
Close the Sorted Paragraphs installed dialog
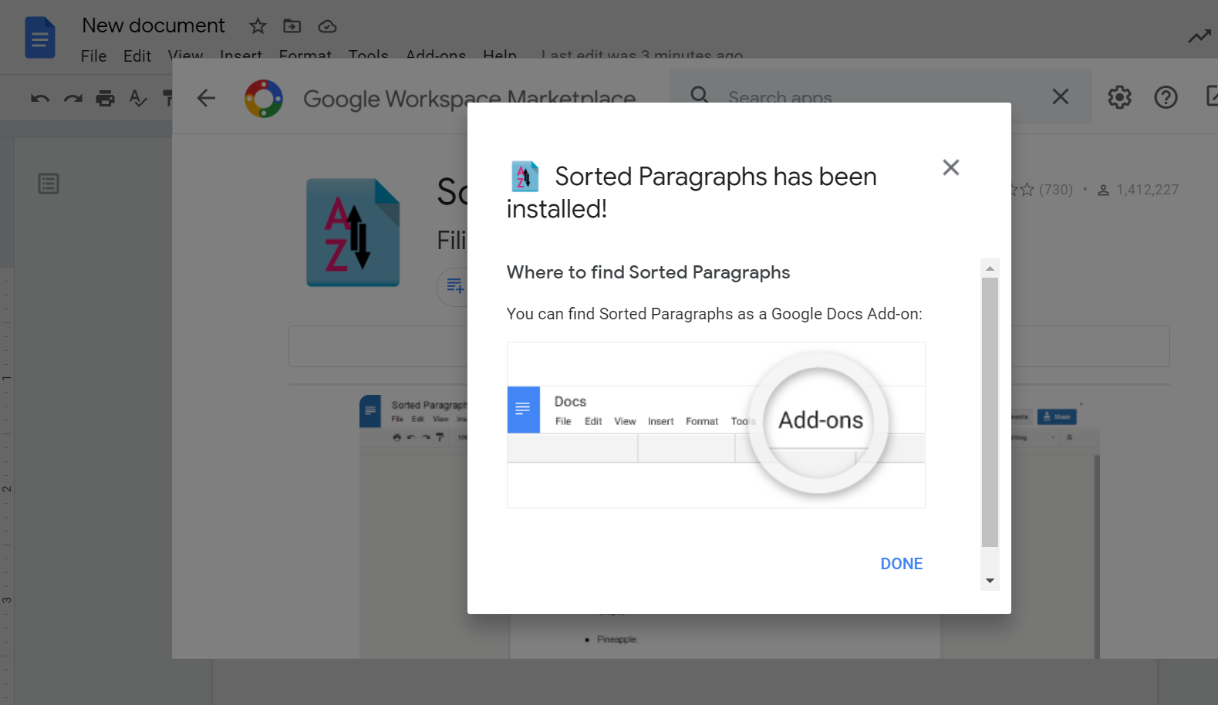point(950,167)
